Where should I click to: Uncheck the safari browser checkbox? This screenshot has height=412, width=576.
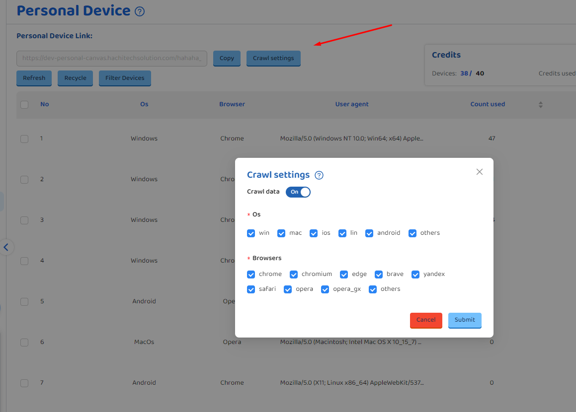click(251, 289)
